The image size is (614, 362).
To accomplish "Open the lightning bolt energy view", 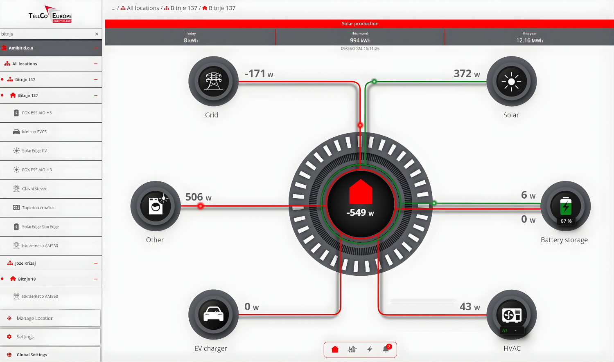I will click(x=370, y=349).
